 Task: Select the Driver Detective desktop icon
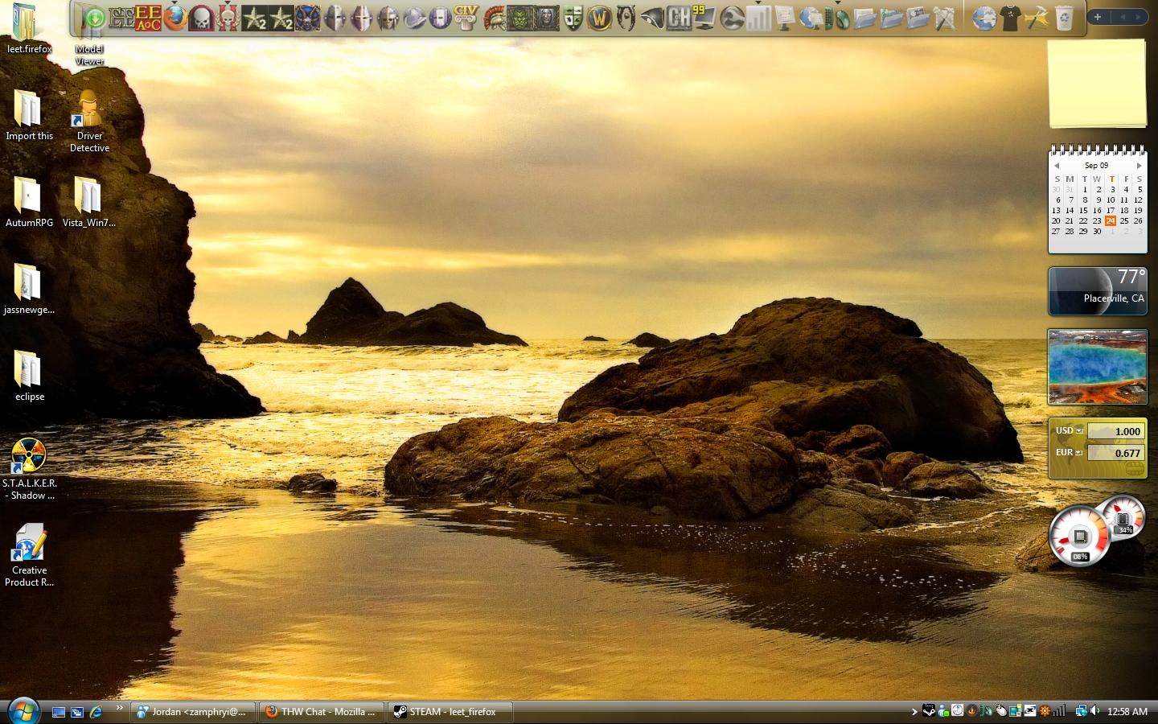pos(89,121)
